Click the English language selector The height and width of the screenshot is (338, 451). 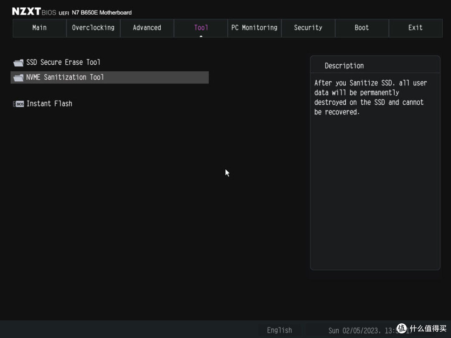279,330
